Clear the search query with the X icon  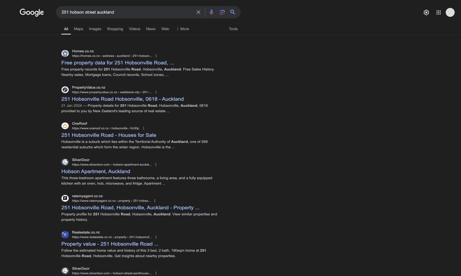pos(199,12)
